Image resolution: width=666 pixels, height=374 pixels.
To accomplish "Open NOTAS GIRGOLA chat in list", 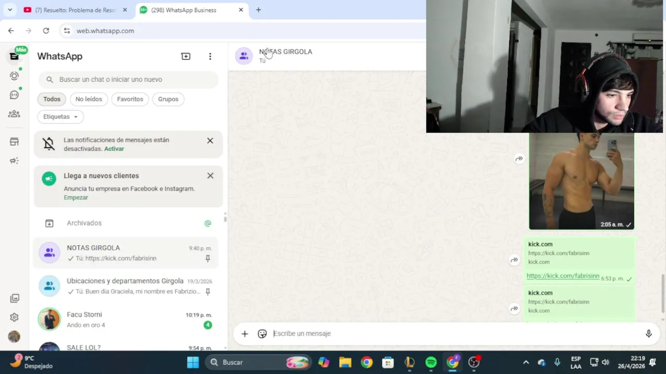I will pos(126,253).
